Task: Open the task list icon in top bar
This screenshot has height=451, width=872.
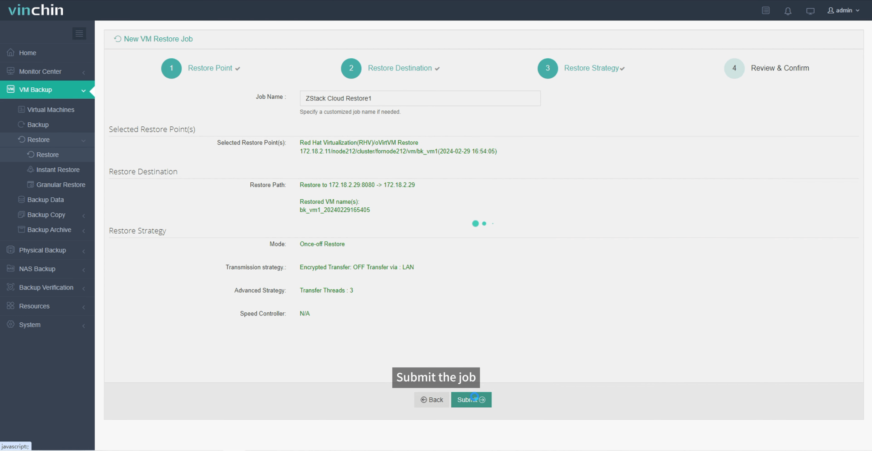Action: 766,10
